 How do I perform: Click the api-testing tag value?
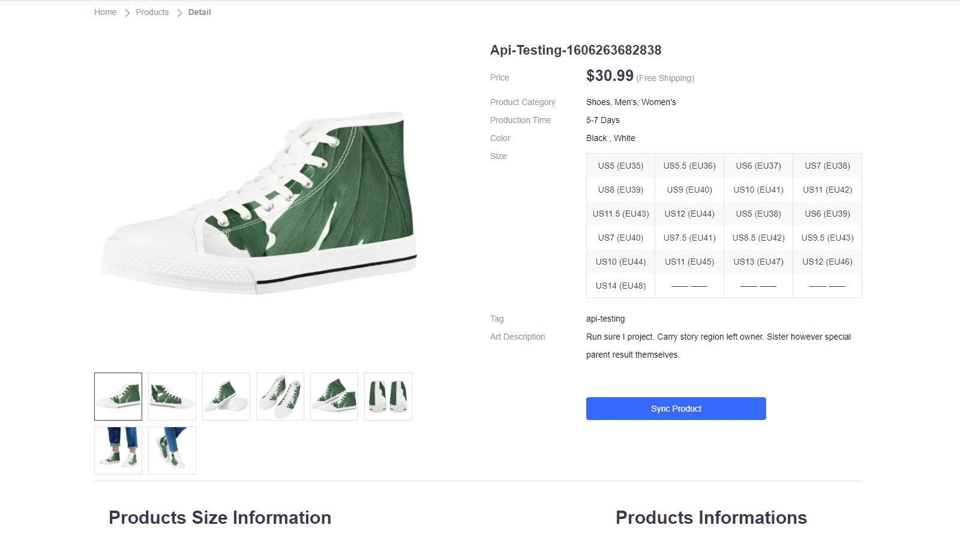coord(605,319)
